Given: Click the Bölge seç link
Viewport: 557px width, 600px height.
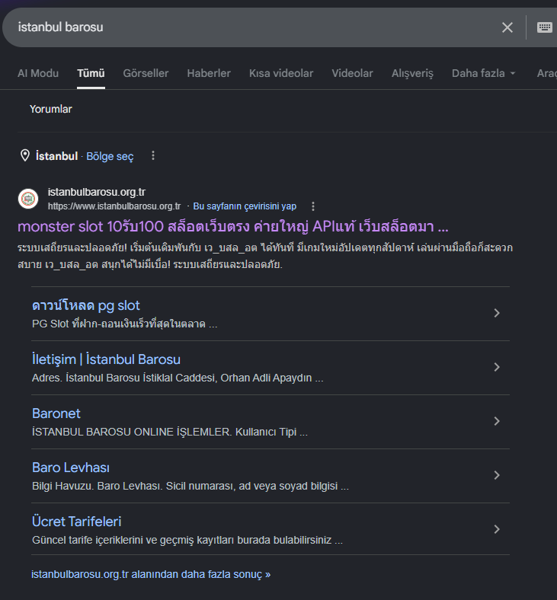Looking at the screenshot, I should (x=110, y=156).
